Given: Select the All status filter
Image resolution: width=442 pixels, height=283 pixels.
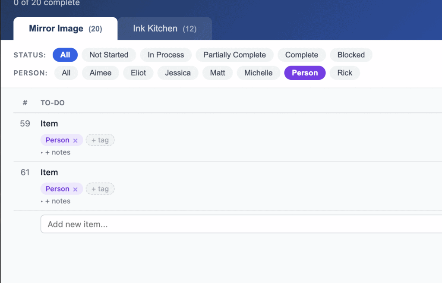Looking at the screenshot, I should [x=65, y=55].
